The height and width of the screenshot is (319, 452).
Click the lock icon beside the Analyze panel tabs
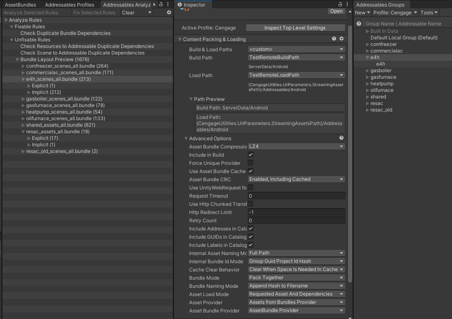coord(160,4)
